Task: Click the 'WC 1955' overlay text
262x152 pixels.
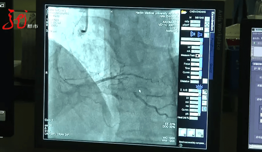Action: [x=169, y=138]
